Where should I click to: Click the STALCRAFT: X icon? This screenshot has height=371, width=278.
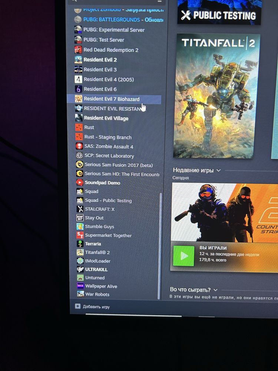[x=80, y=209]
